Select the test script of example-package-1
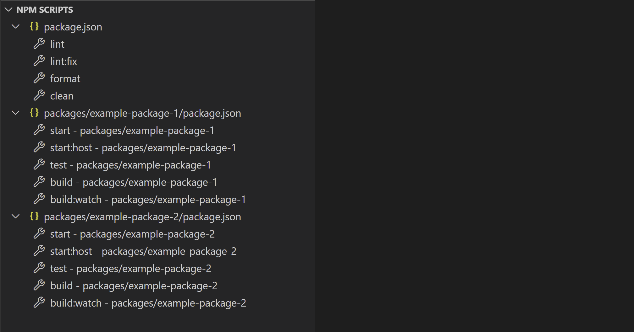 tap(130, 165)
